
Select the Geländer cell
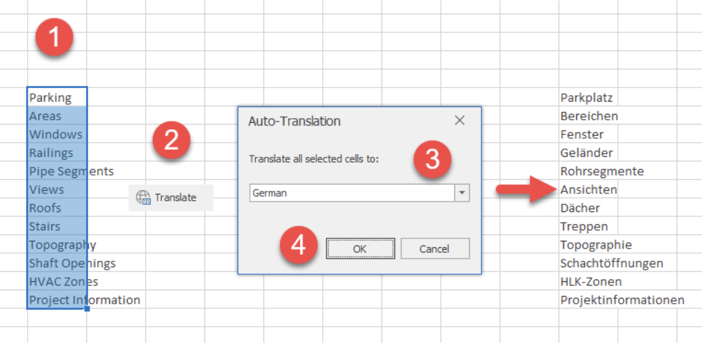(589, 153)
